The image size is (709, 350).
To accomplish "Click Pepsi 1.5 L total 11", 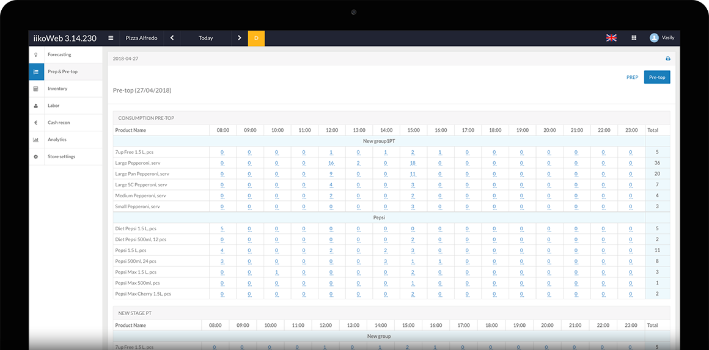I will coord(658,250).
